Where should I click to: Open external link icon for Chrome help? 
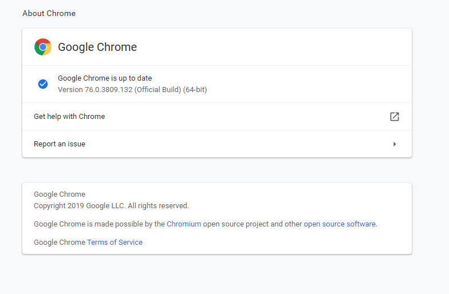pyautogui.click(x=394, y=117)
